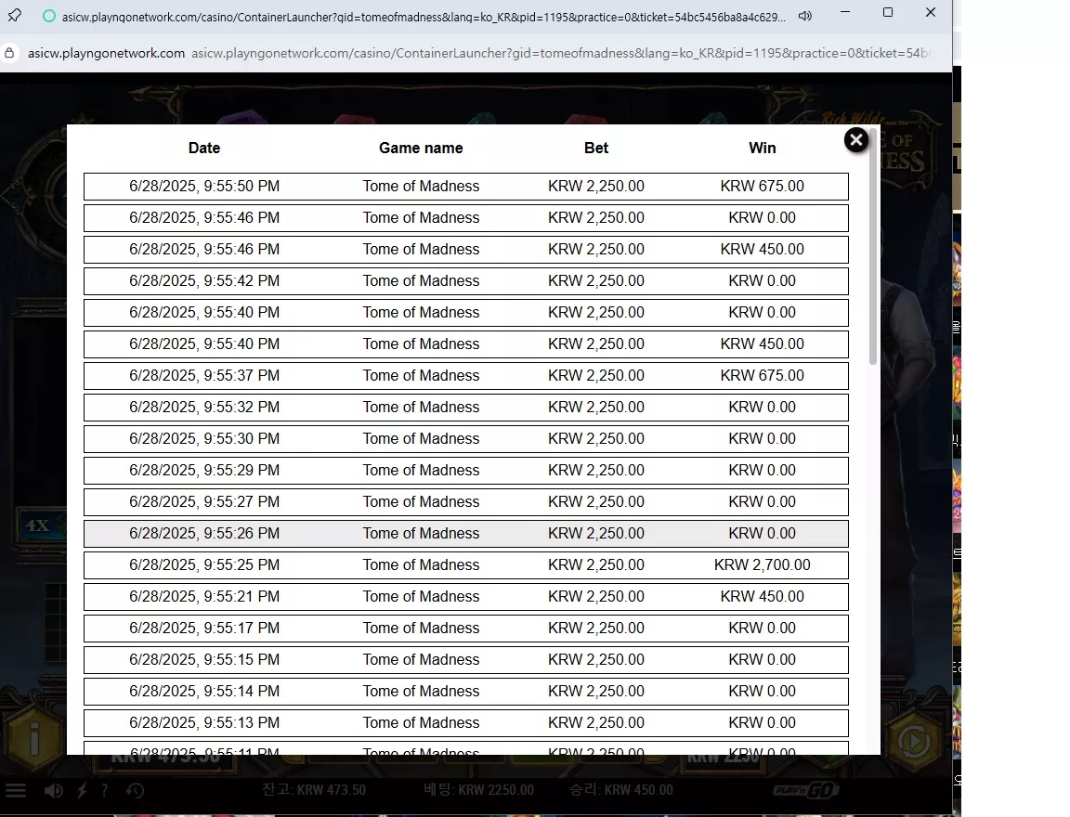The height and width of the screenshot is (817, 1070).
Task: Select the 9:55:46 PM row with KRW 0.00 win
Action: pyautogui.click(x=466, y=218)
